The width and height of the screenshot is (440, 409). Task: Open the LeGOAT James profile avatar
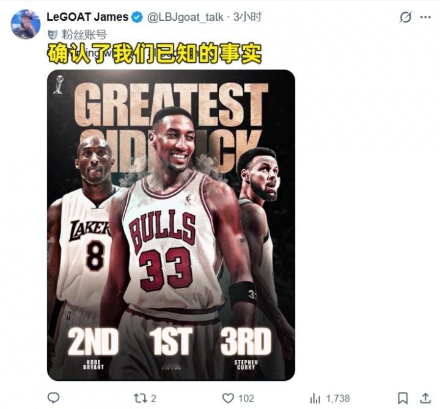(x=25, y=24)
